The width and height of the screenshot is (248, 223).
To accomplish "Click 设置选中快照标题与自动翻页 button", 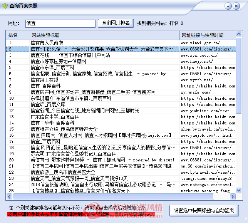I will click(x=204, y=211).
